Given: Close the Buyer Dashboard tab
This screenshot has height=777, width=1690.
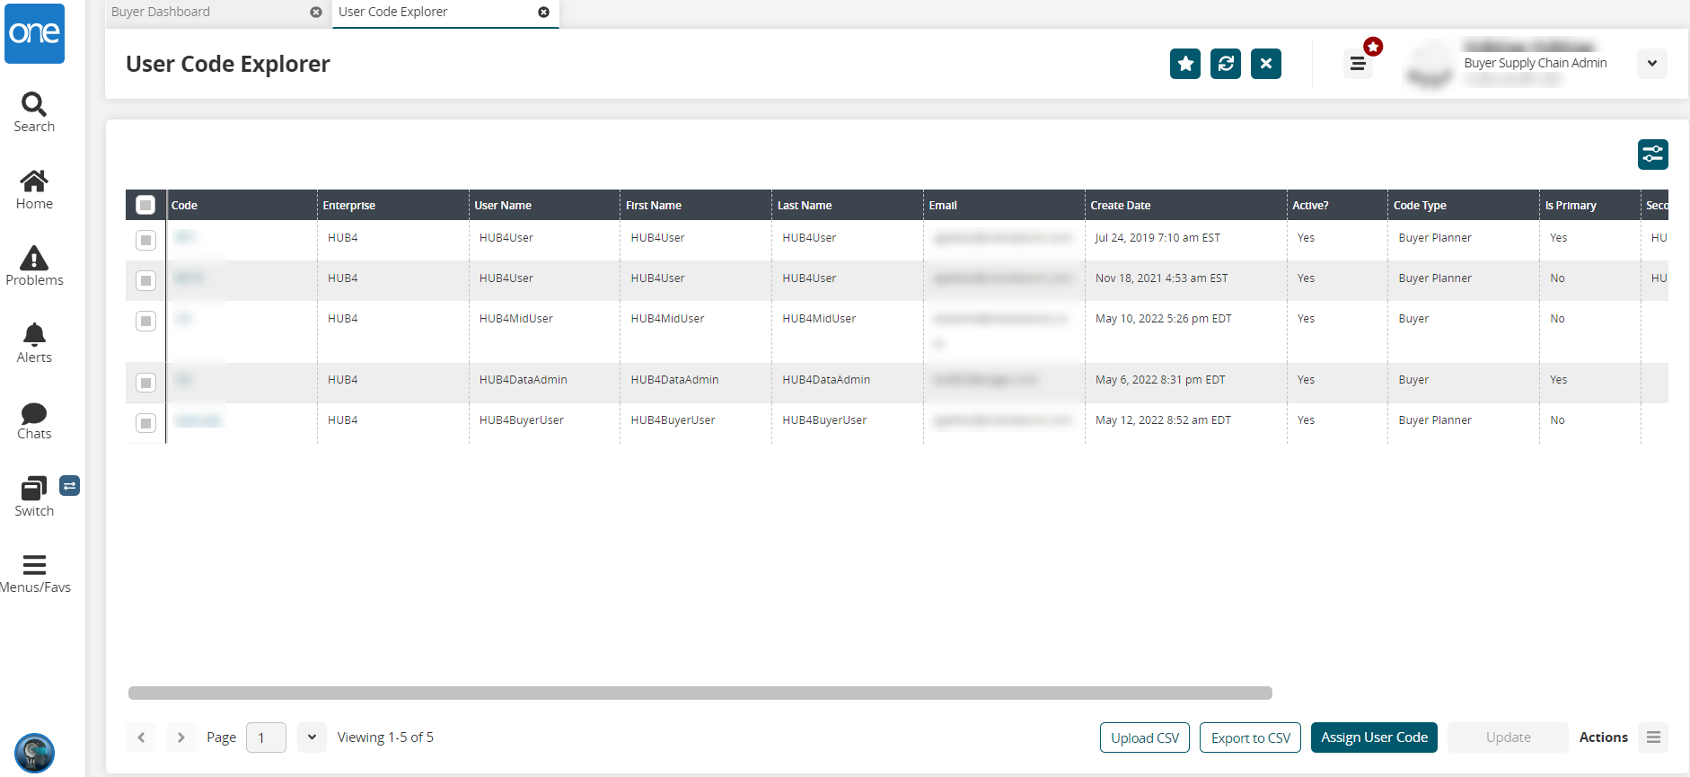Looking at the screenshot, I should 316,13.
